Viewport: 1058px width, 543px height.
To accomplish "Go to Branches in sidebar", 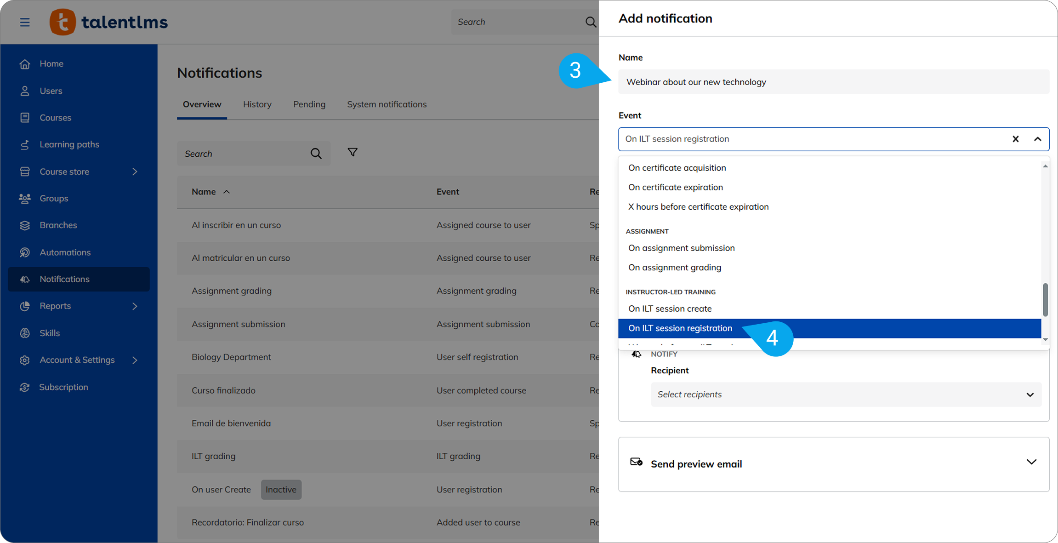I will (58, 225).
